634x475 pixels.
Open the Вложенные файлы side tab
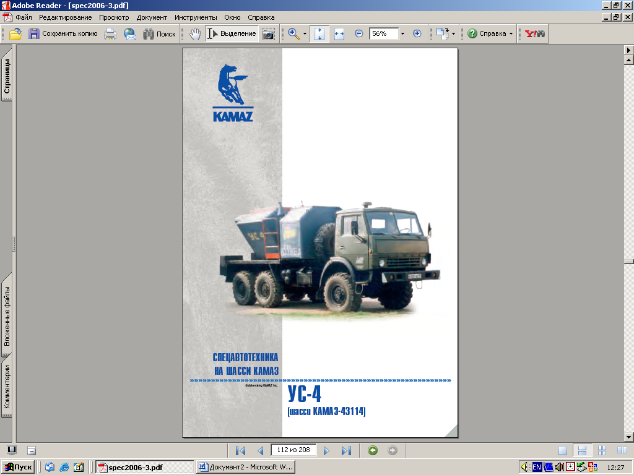tap(7, 315)
